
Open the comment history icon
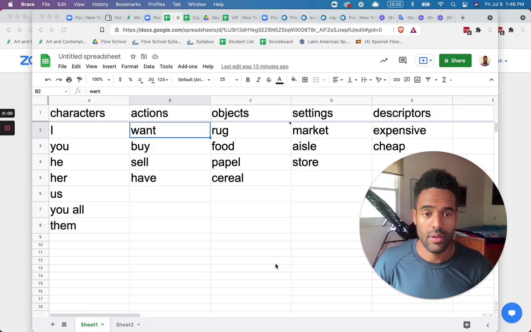pos(403,61)
